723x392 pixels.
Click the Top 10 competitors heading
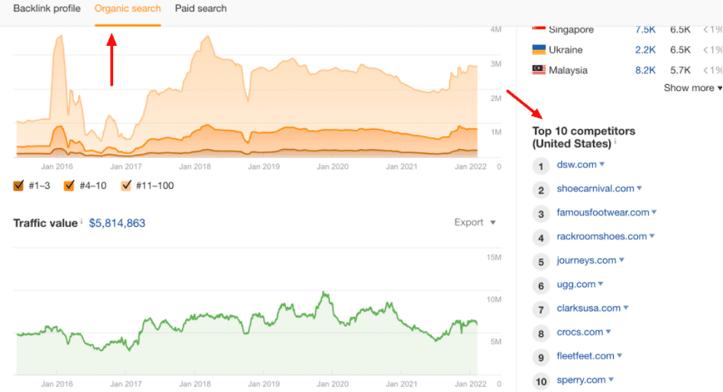point(583,138)
